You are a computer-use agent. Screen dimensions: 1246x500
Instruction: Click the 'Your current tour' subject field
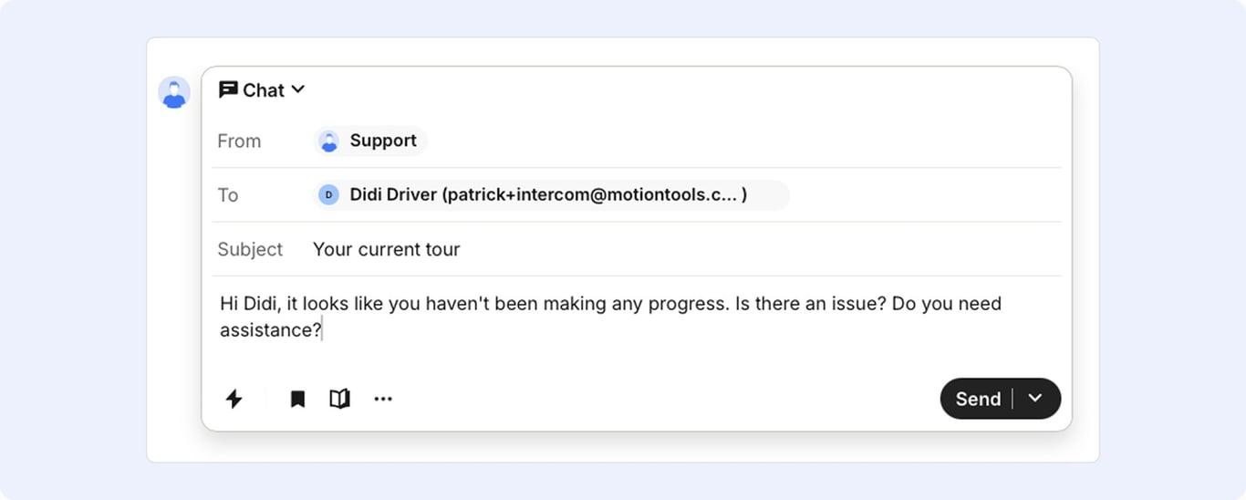pyautogui.click(x=387, y=249)
